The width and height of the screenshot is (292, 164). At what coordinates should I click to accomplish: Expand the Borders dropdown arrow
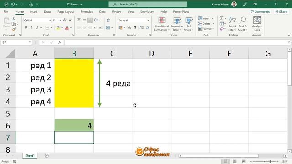[x=52, y=28]
